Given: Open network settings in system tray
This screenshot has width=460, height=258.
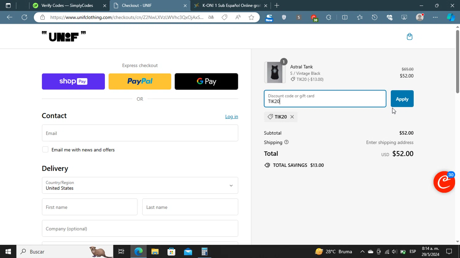Looking at the screenshot, I should pos(387,252).
